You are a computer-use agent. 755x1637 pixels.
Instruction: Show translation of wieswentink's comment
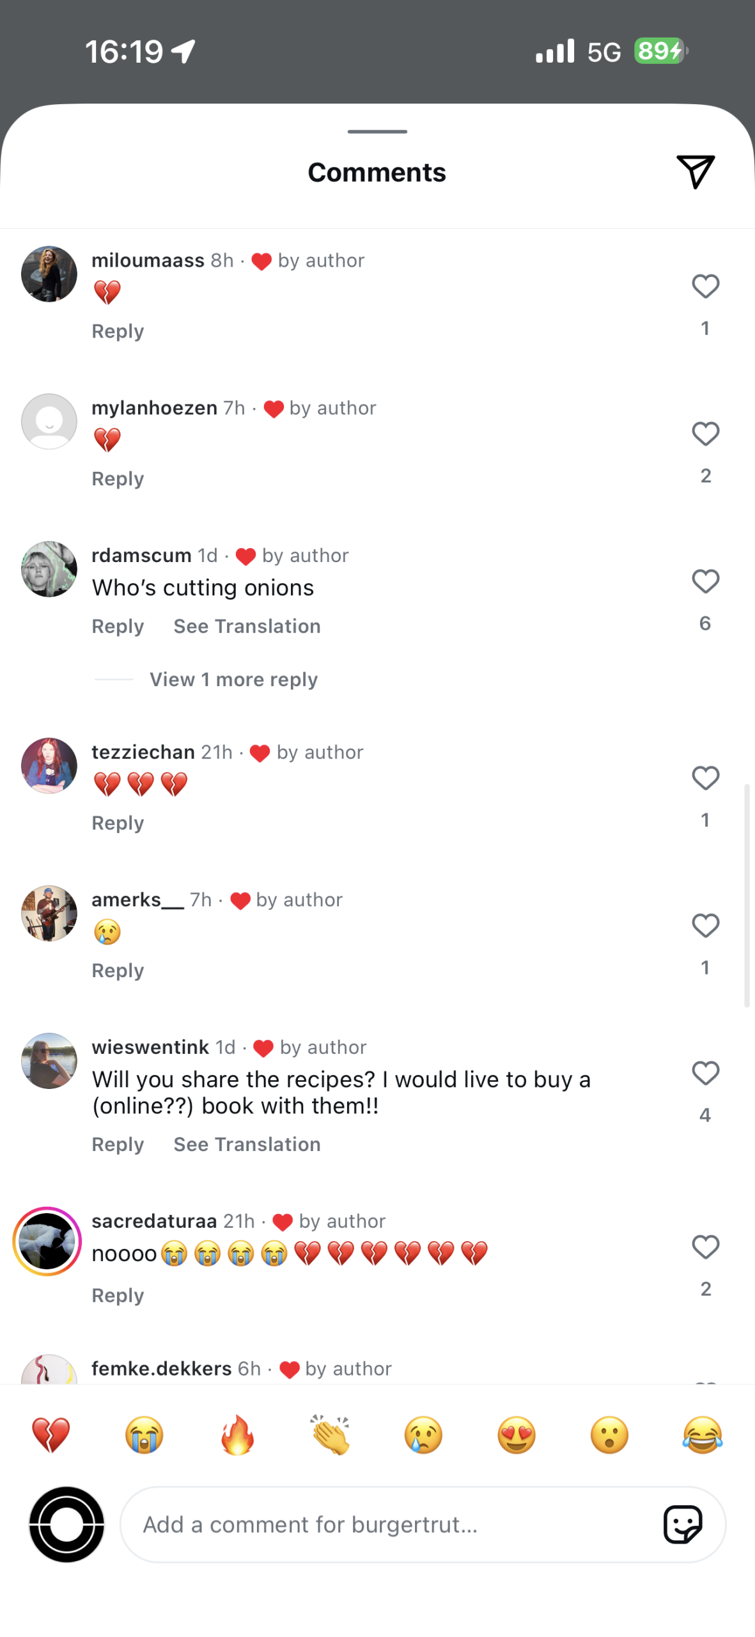(247, 1144)
